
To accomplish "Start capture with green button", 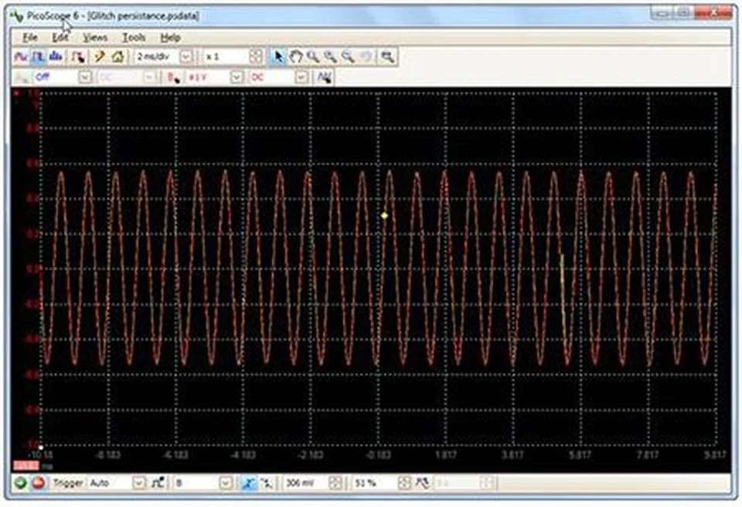I will 21,483.
